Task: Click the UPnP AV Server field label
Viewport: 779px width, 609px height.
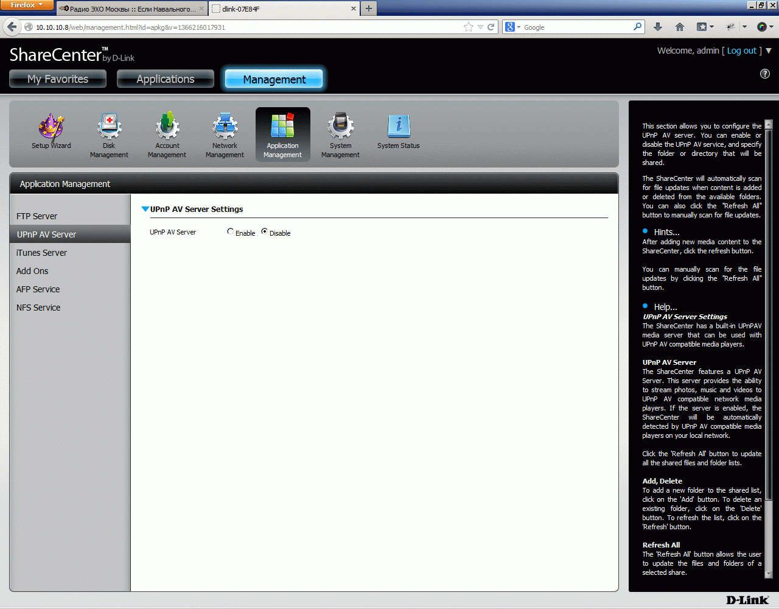Action: click(x=173, y=232)
